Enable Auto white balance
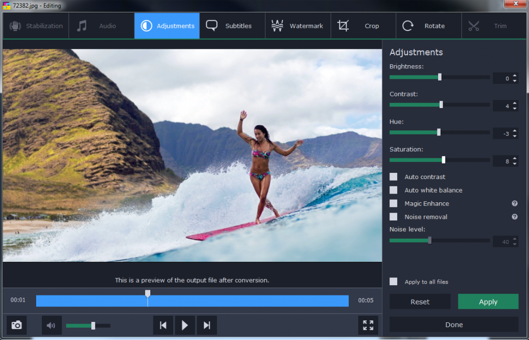This screenshot has height=340, width=529. pyautogui.click(x=393, y=190)
